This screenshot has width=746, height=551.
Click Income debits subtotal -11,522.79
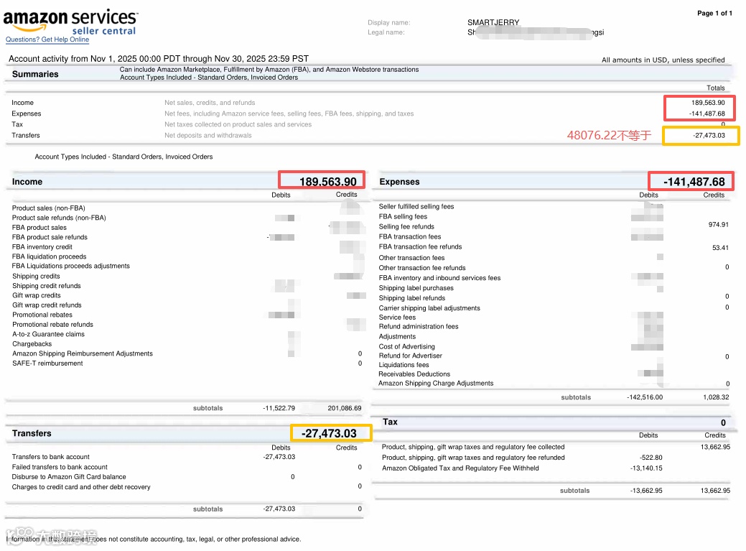point(279,408)
